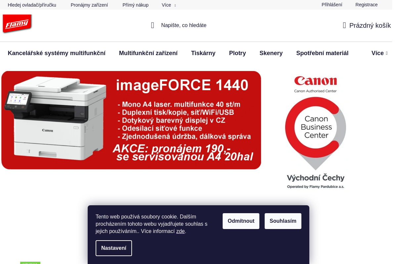Click the zde cookie info link
397x264 pixels.
click(x=180, y=231)
